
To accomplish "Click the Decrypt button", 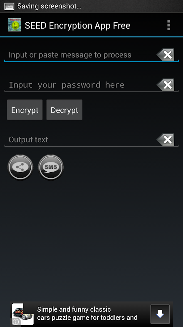I will pos(64,110).
